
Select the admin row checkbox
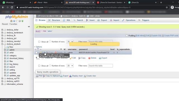click(36, 53)
